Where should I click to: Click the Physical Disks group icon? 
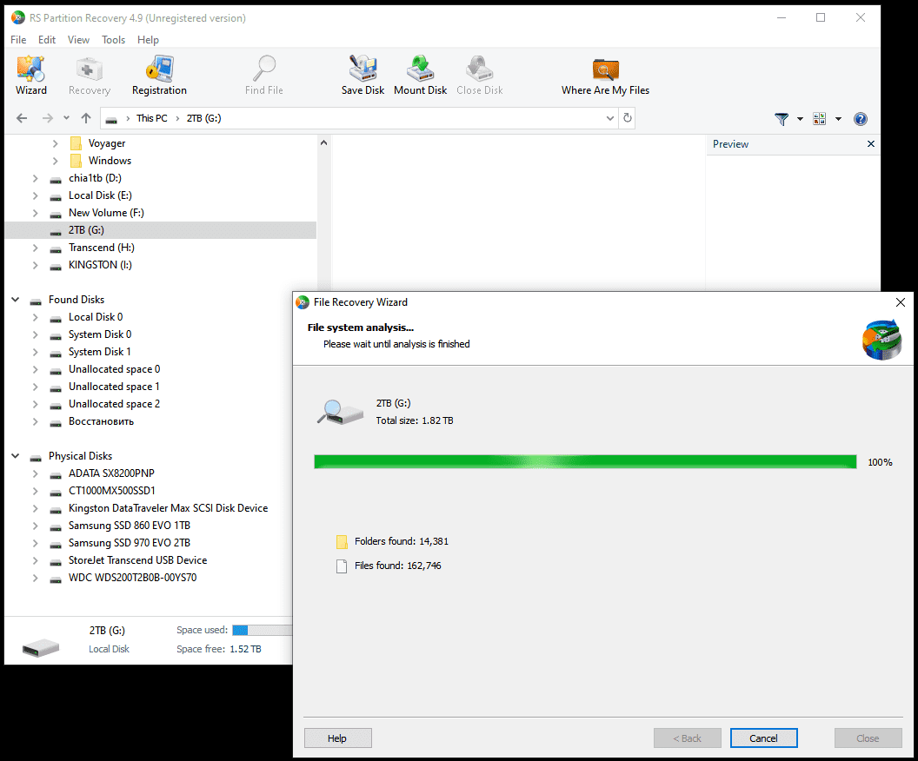pyautogui.click(x=36, y=457)
